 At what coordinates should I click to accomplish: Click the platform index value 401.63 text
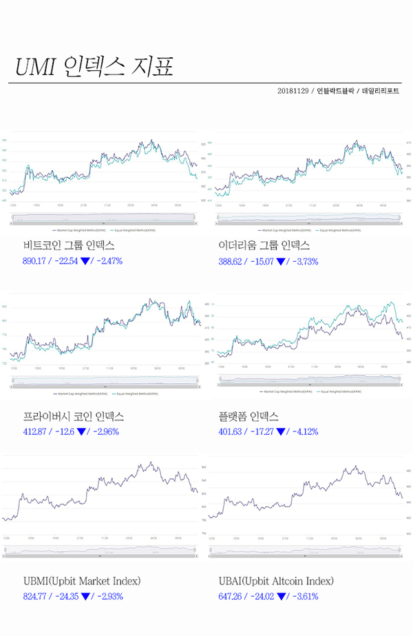pos(230,431)
